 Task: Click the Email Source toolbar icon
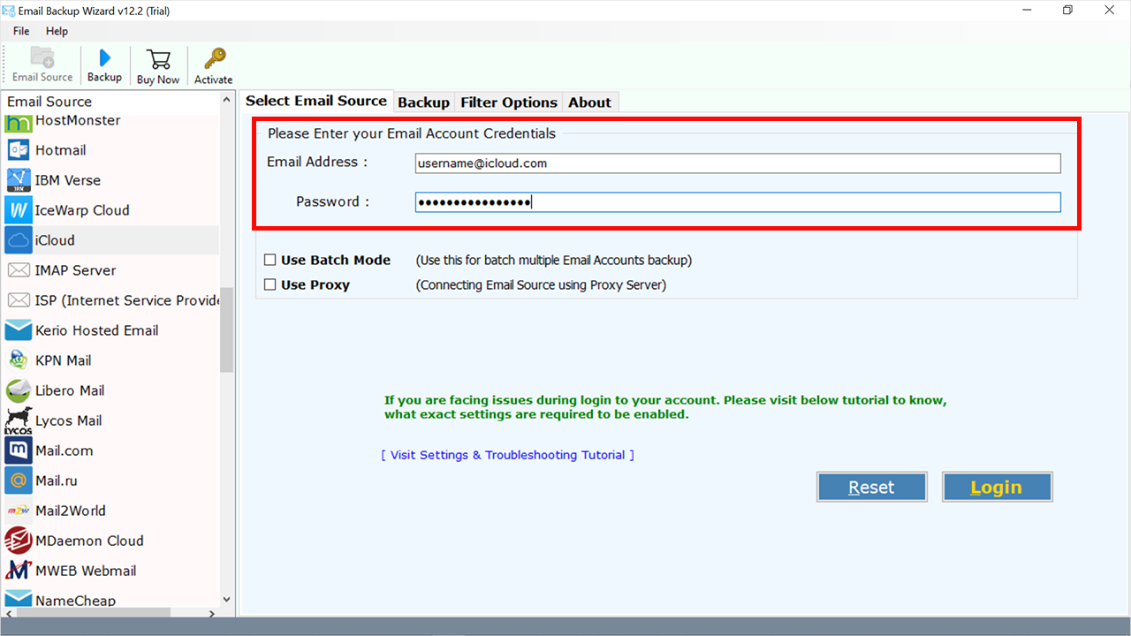pyautogui.click(x=42, y=57)
